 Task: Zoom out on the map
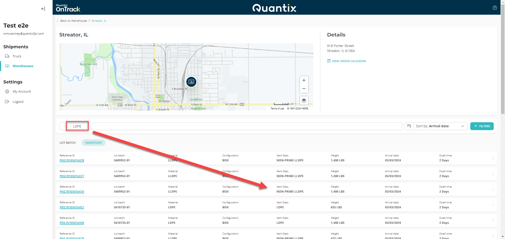304,89
